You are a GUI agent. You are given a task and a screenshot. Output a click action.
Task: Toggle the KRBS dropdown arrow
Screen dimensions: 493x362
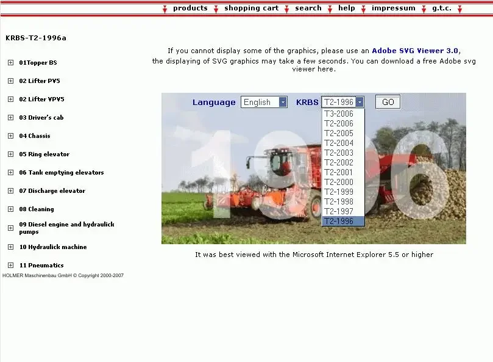[x=360, y=102]
